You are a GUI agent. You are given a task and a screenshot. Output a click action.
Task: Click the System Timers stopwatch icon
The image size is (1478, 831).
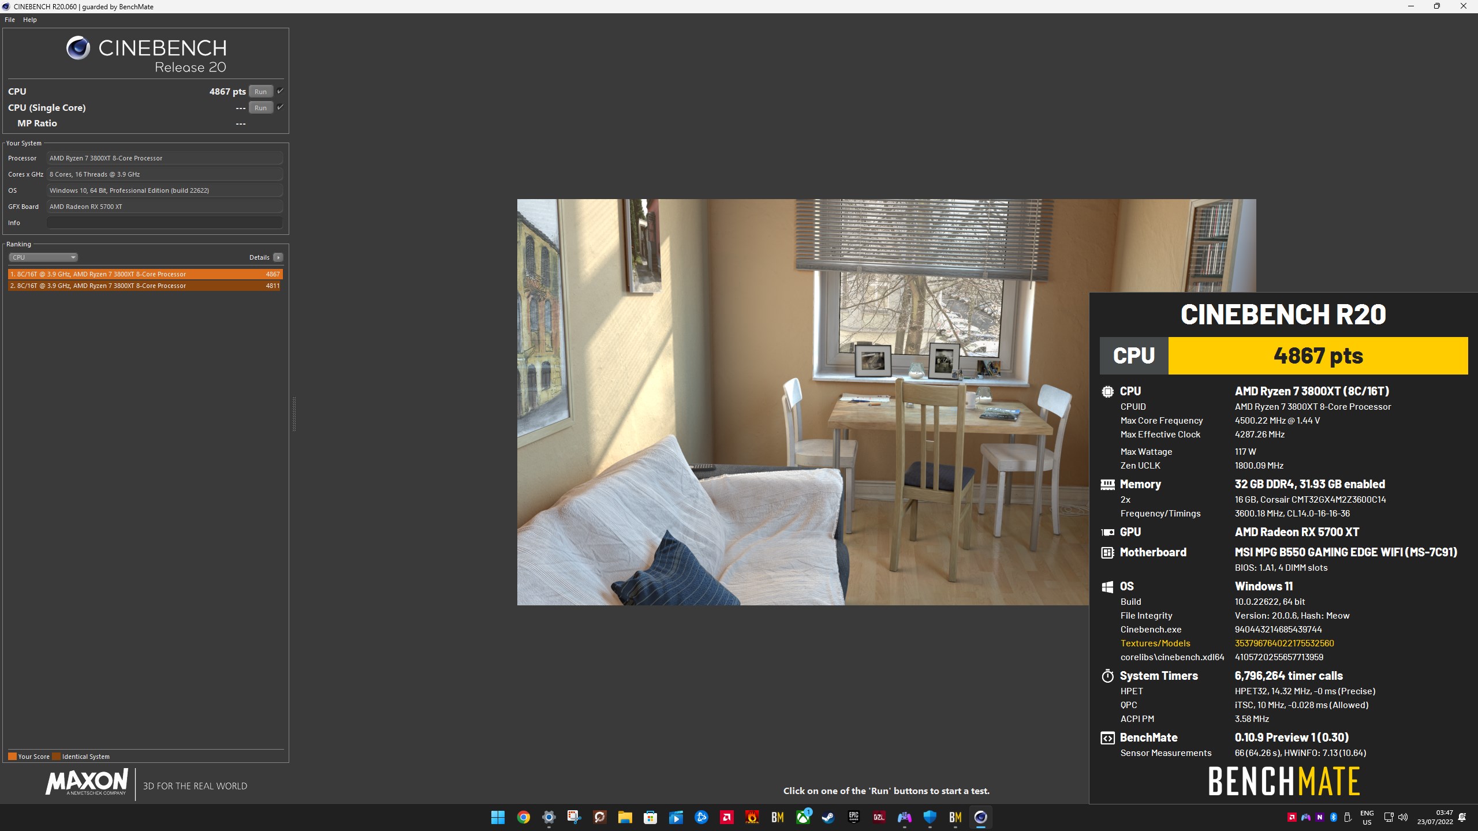coord(1107,676)
